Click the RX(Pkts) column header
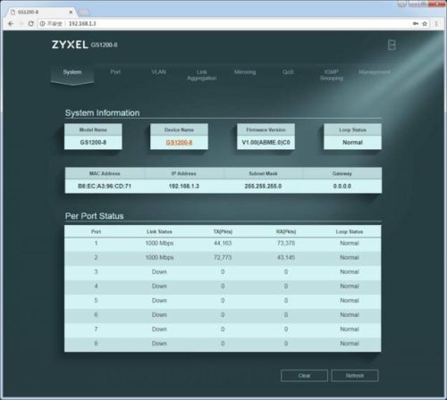This screenshot has height=400, width=447. click(x=286, y=231)
